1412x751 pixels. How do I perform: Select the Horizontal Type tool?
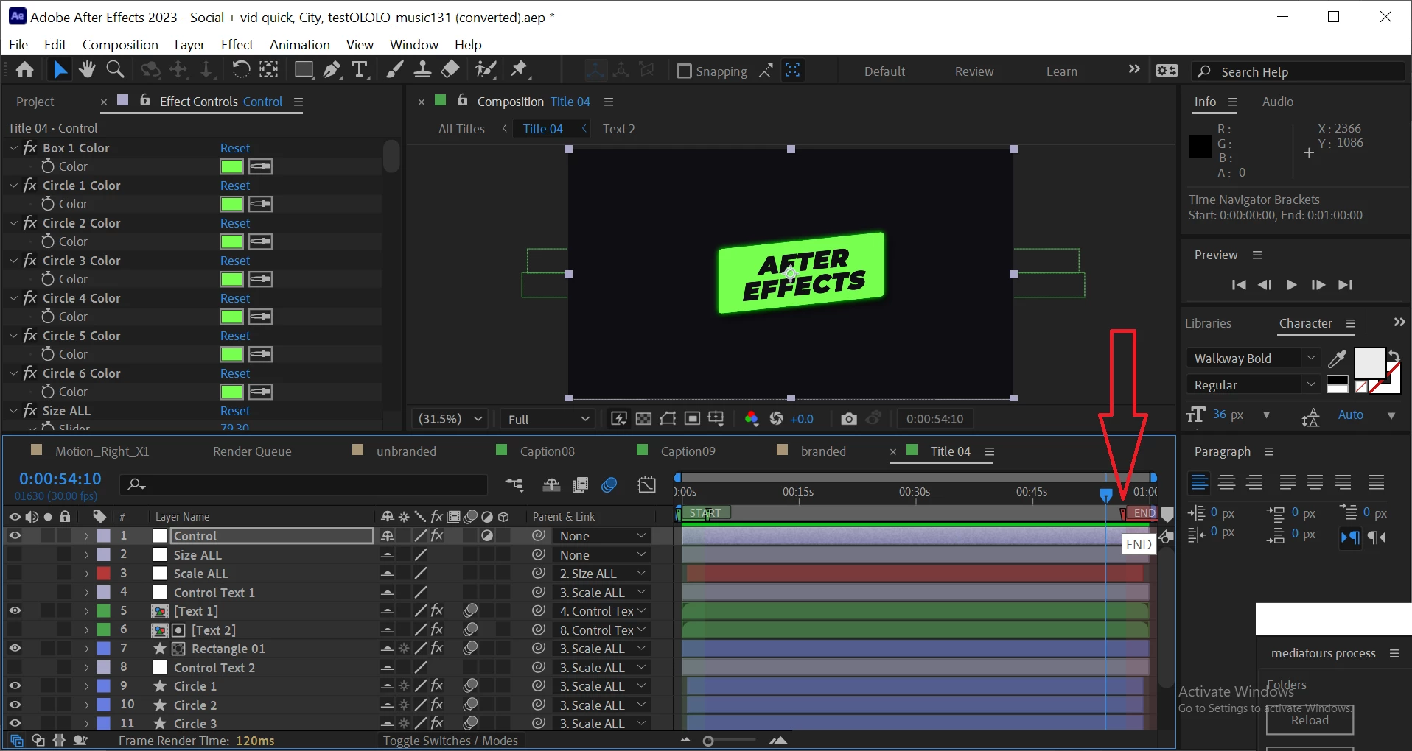point(360,70)
